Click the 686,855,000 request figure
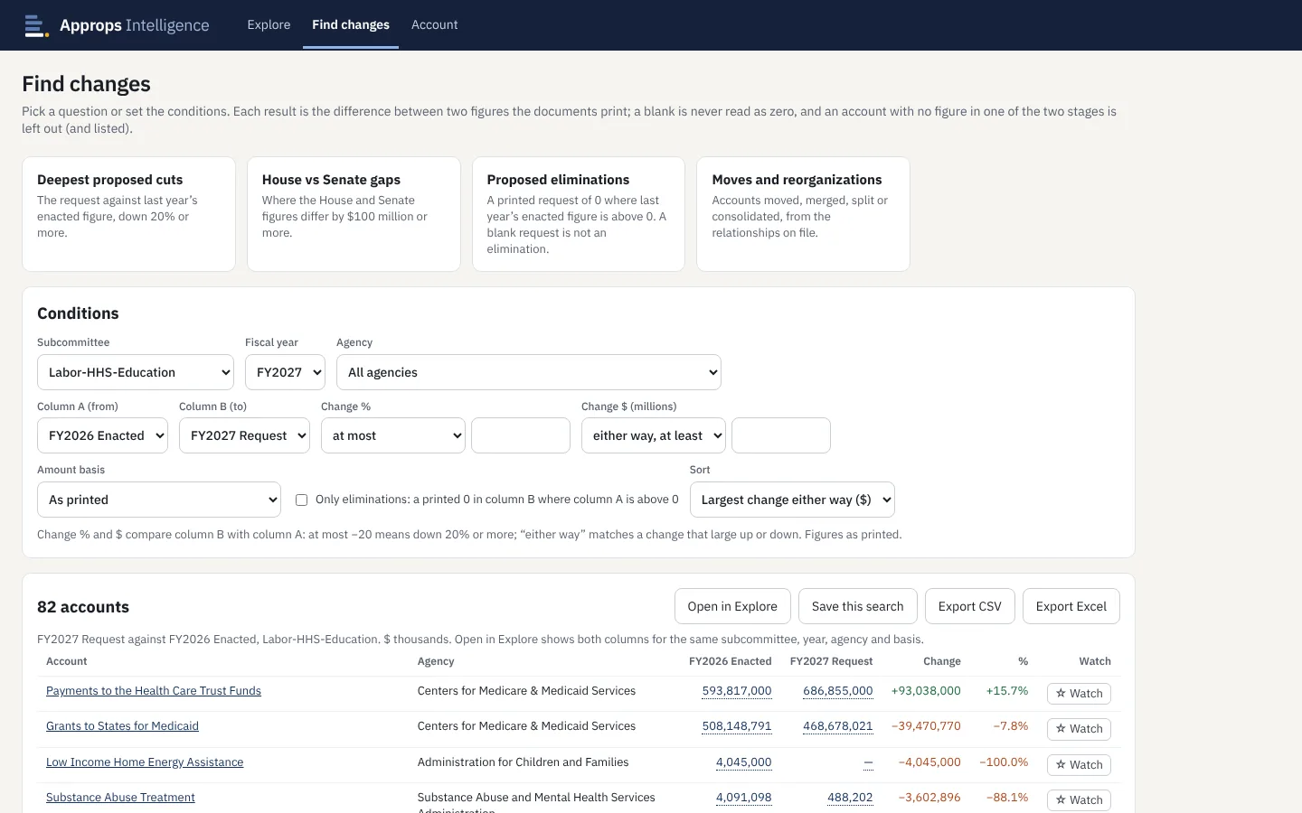The image size is (1302, 813). [838, 691]
